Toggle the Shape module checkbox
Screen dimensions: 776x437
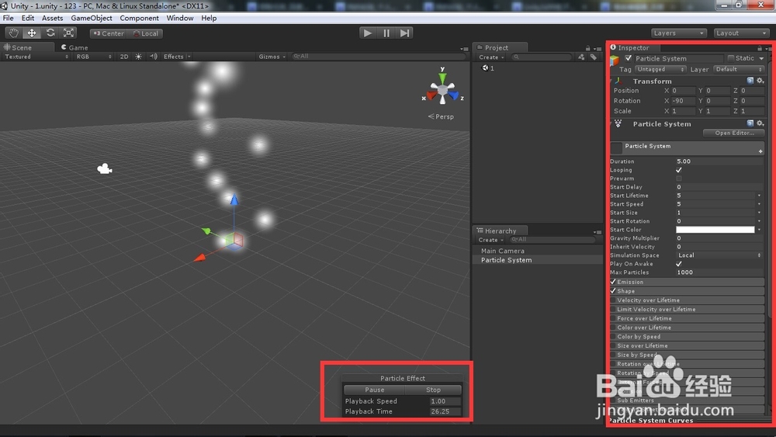pyautogui.click(x=613, y=291)
